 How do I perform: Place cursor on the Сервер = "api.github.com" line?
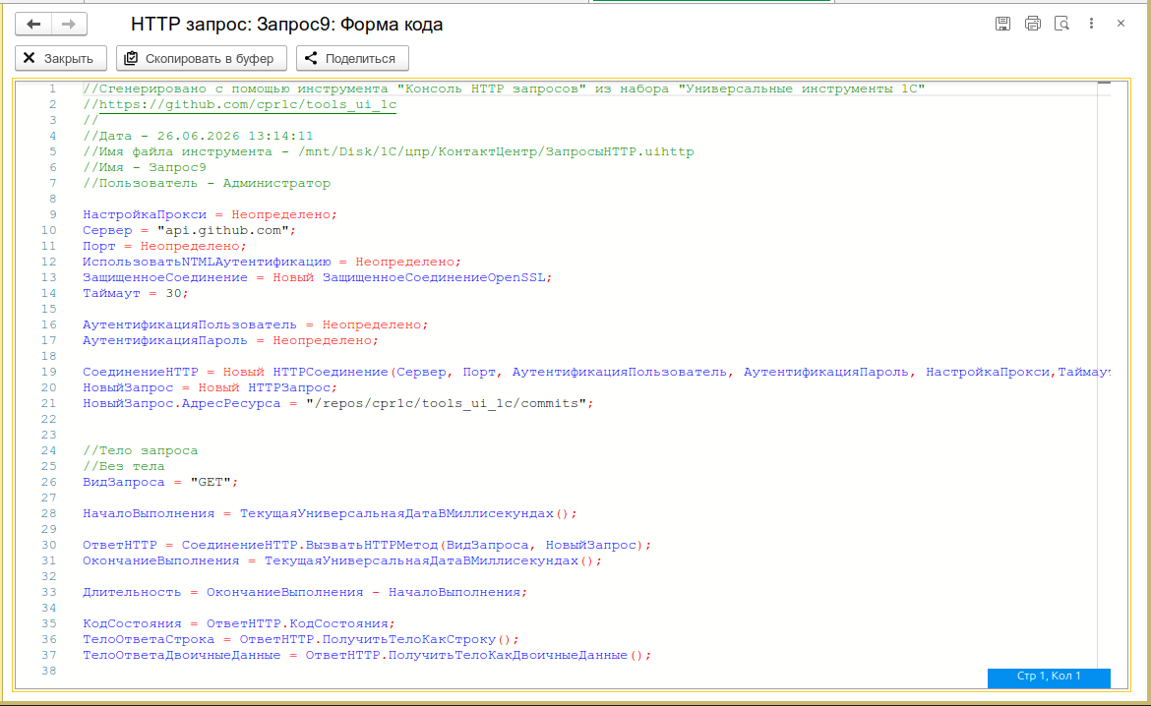coord(190,230)
